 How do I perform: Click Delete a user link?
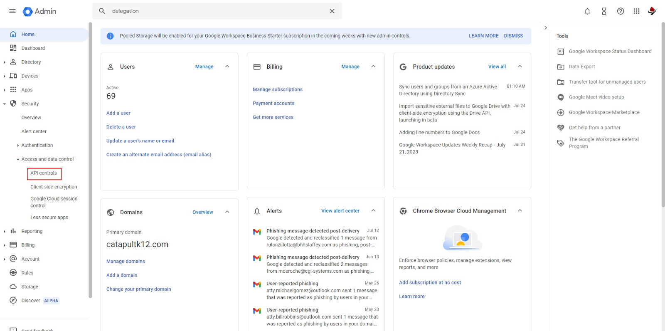click(121, 127)
